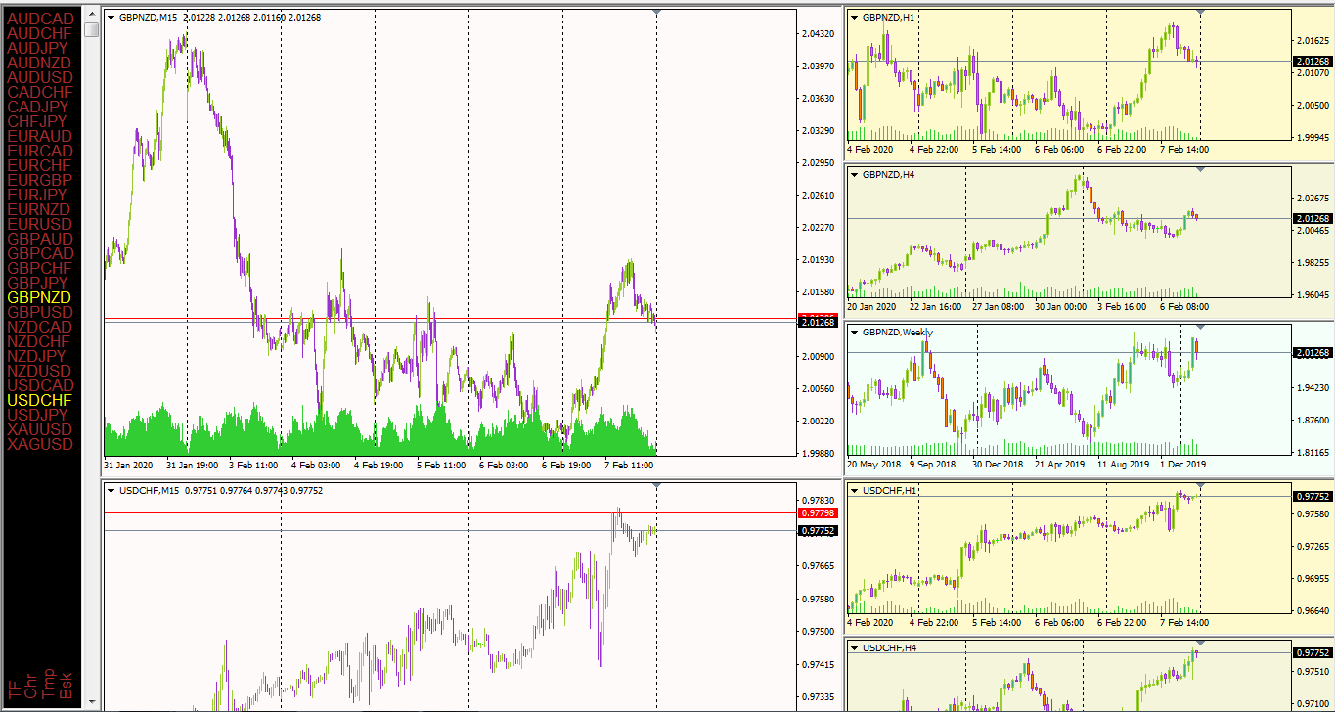The width and height of the screenshot is (1335, 712).
Task: Open USDCHF,H4 chart title dropdown arrow
Action: [854, 647]
